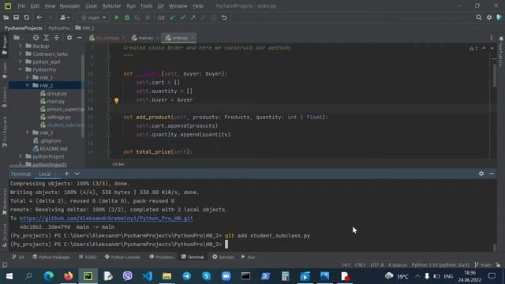Image resolution: width=505 pixels, height=284 pixels.
Task: Collapse the PythonPro folder
Action: point(21,69)
